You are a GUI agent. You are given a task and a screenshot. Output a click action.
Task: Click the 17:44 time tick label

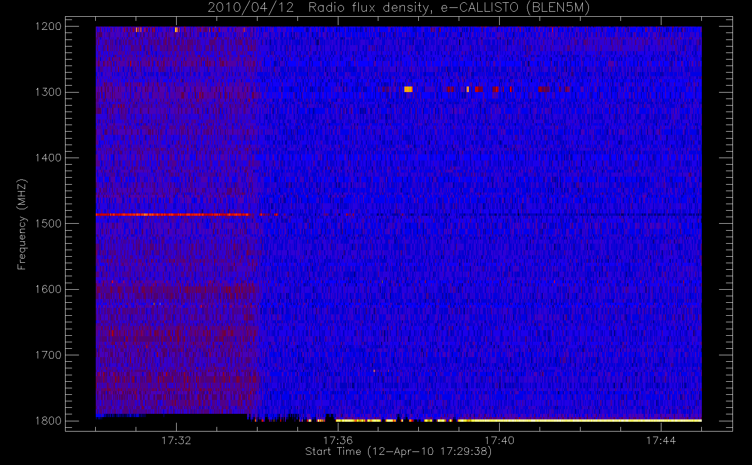coord(661,440)
